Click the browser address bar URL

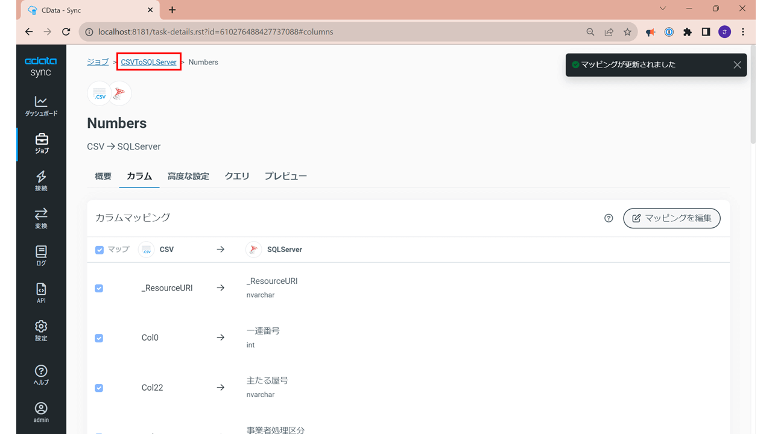coord(216,32)
